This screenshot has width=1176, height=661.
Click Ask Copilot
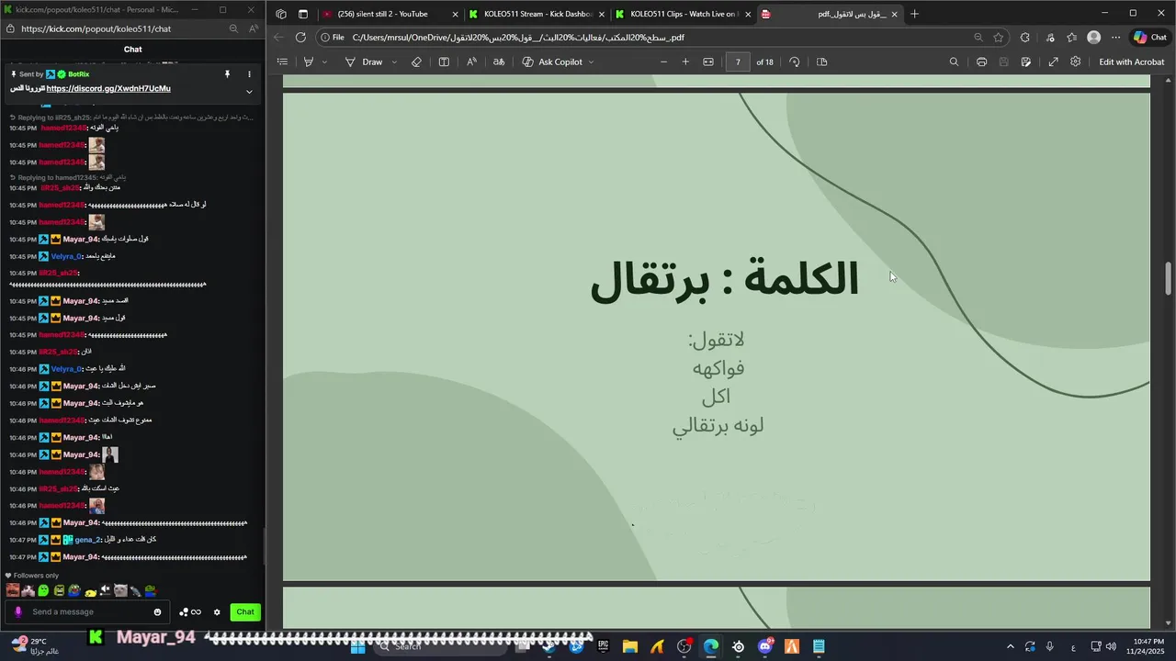[551, 62]
